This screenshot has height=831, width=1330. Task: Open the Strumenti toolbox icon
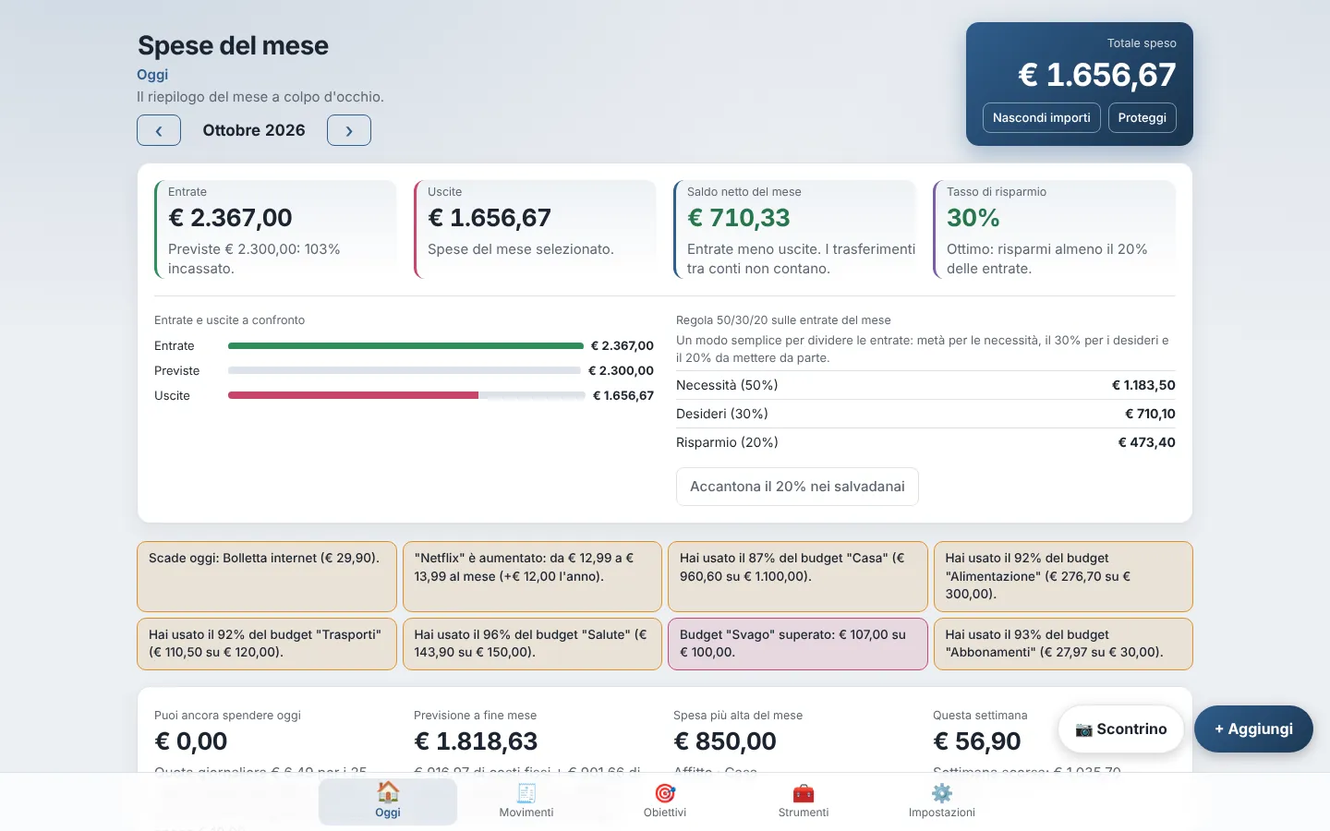click(804, 792)
